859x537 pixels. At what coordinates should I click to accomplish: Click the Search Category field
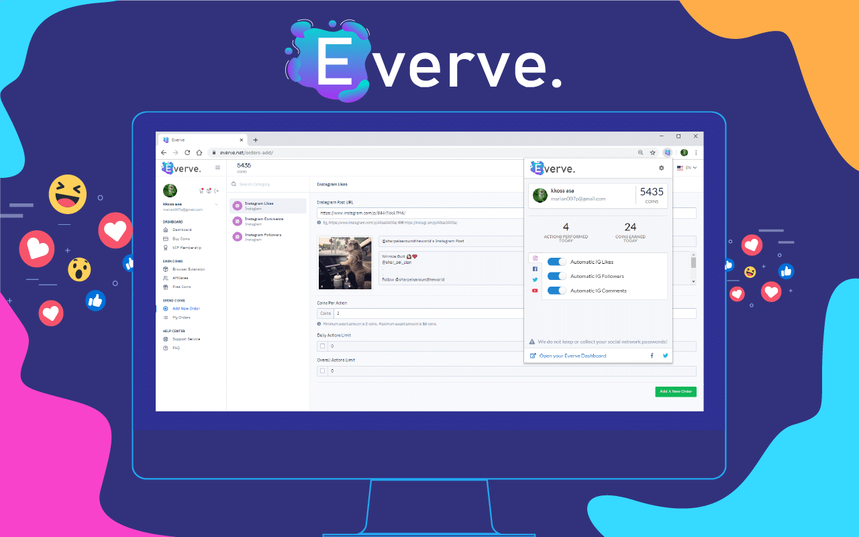(268, 184)
